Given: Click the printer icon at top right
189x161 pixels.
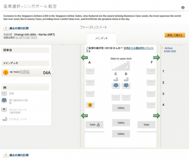Looking at the screenshot, I should 183,7.
